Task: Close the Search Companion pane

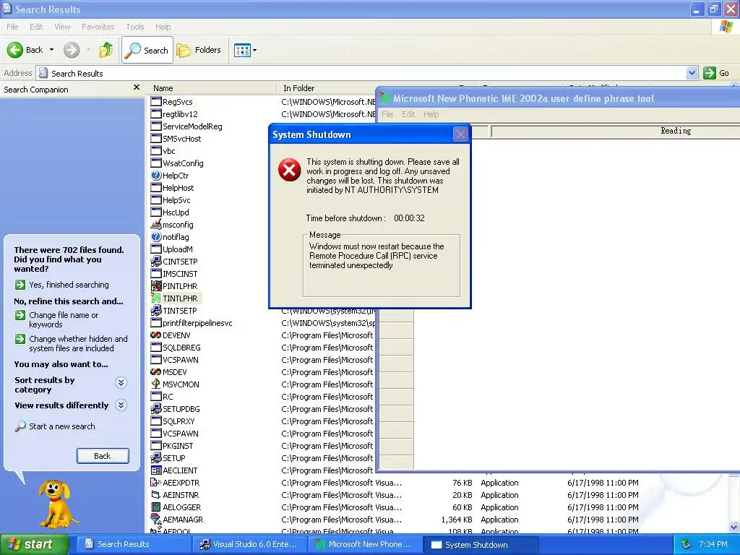Action: pos(137,87)
